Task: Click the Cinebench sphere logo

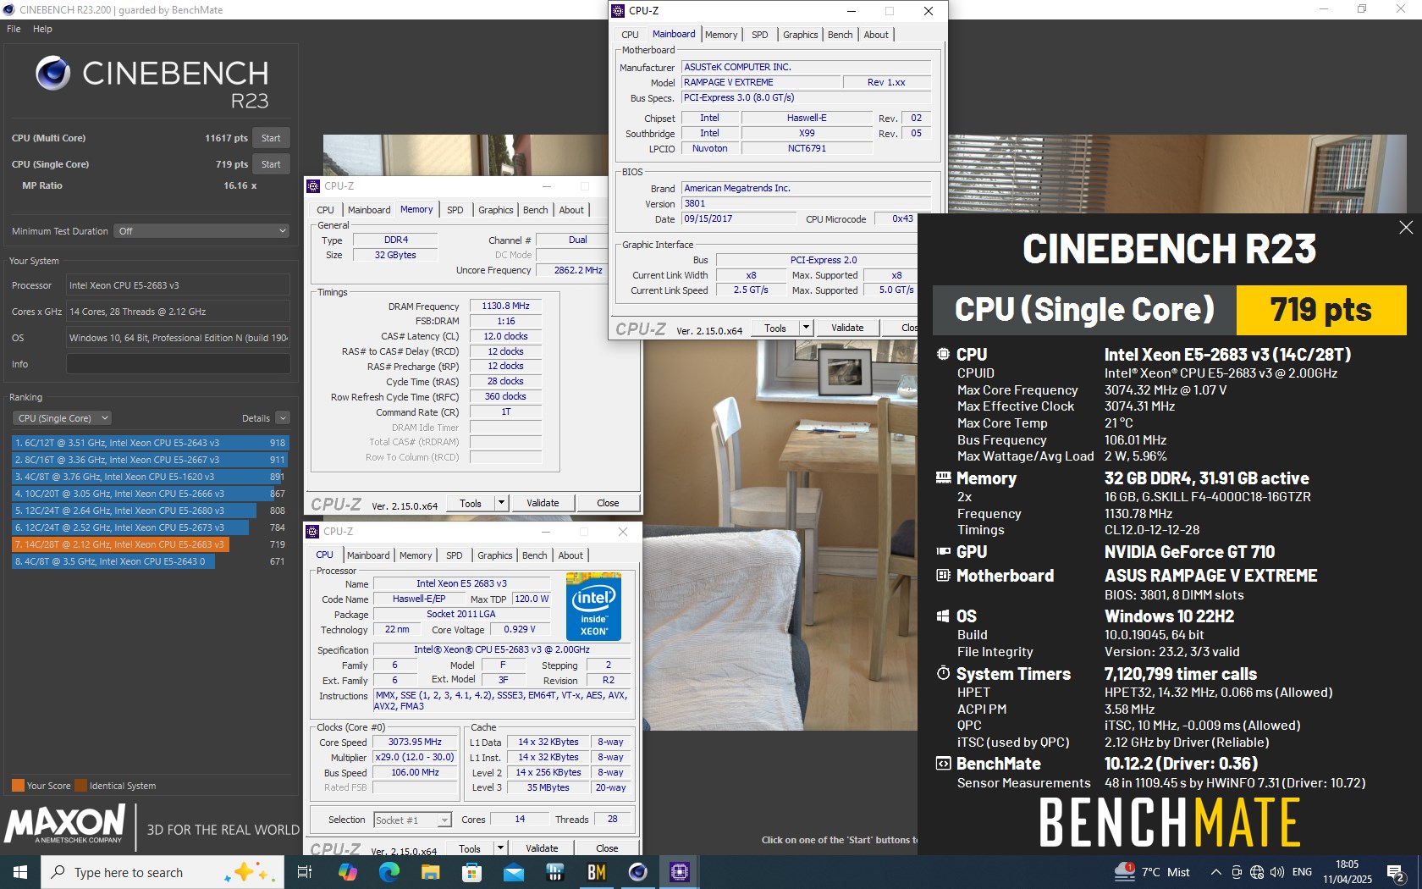Action: [x=52, y=73]
